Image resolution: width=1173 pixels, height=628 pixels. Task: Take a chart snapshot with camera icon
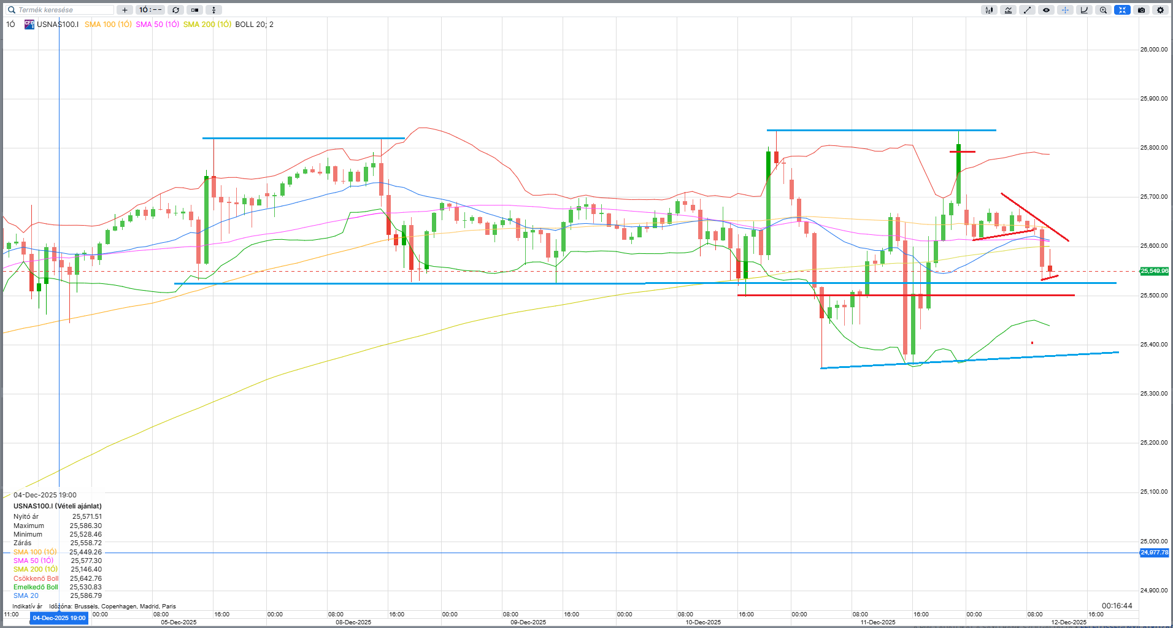[x=1141, y=10]
